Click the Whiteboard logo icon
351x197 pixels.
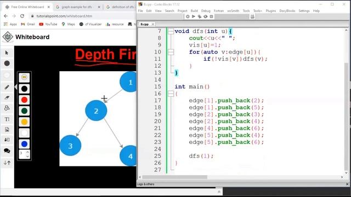click(8, 37)
